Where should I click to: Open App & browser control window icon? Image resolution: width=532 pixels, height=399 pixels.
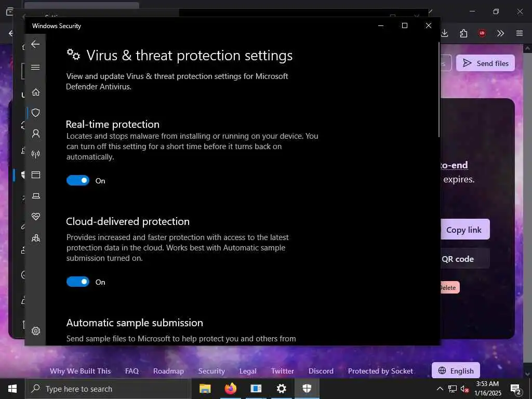tap(36, 175)
